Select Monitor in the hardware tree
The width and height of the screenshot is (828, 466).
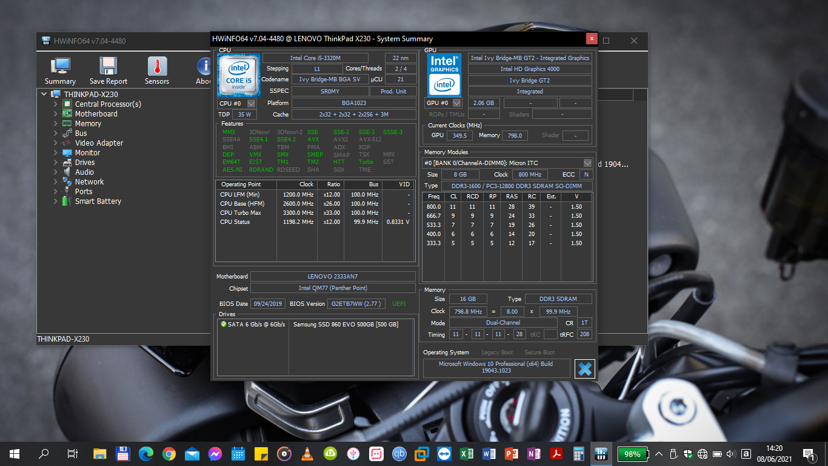tap(87, 152)
